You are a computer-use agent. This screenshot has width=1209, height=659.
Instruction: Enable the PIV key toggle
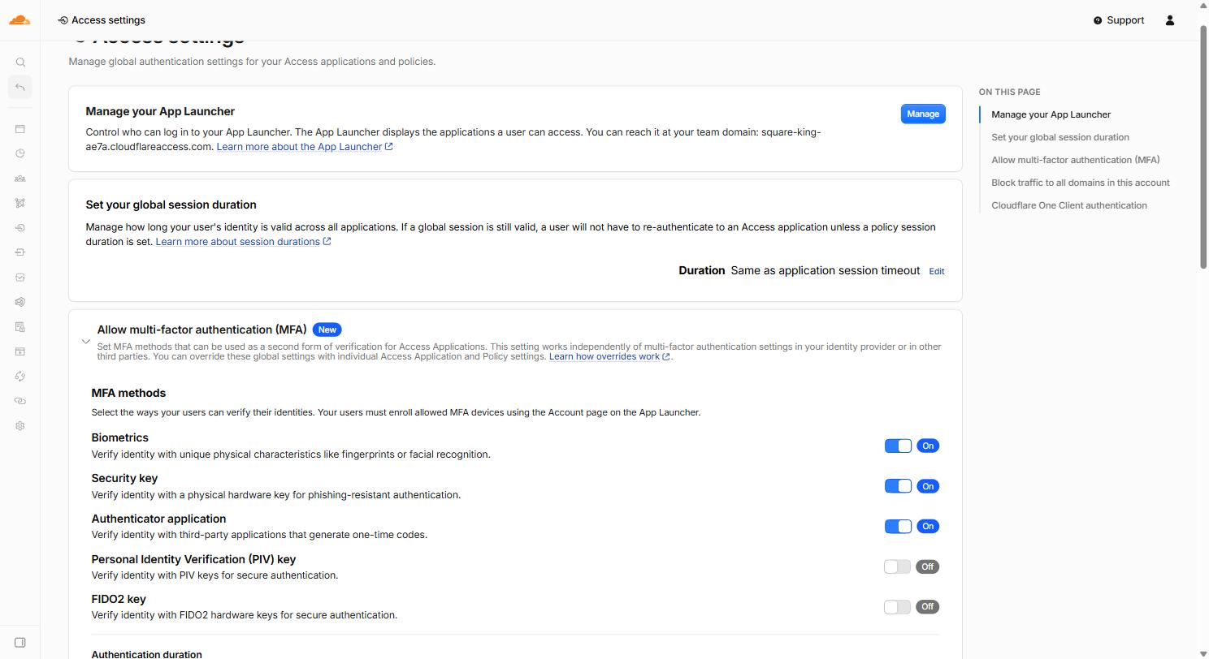pyautogui.click(x=898, y=566)
